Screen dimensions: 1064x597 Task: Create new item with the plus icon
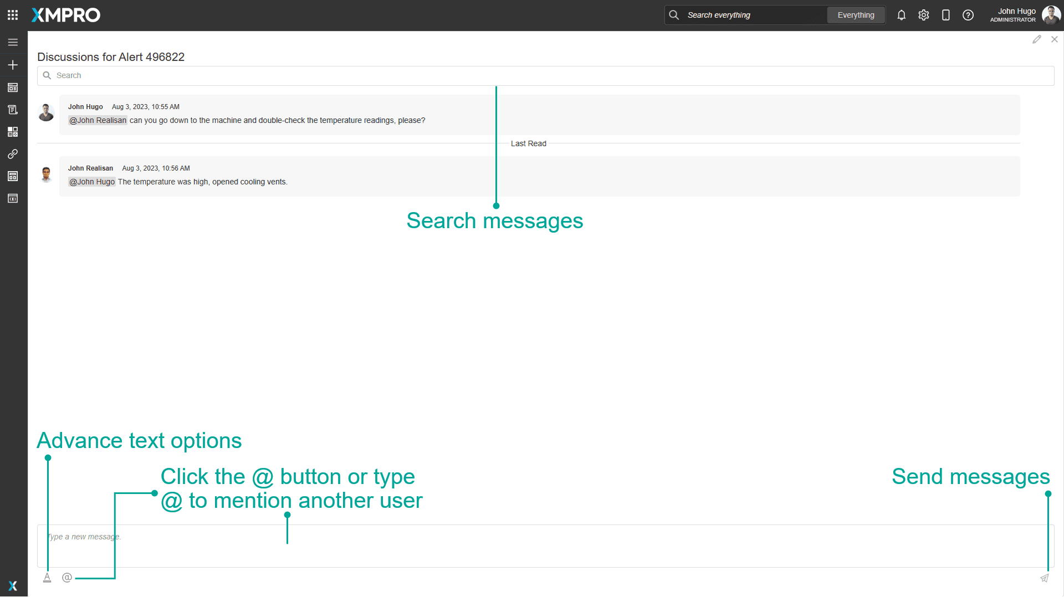pos(12,65)
